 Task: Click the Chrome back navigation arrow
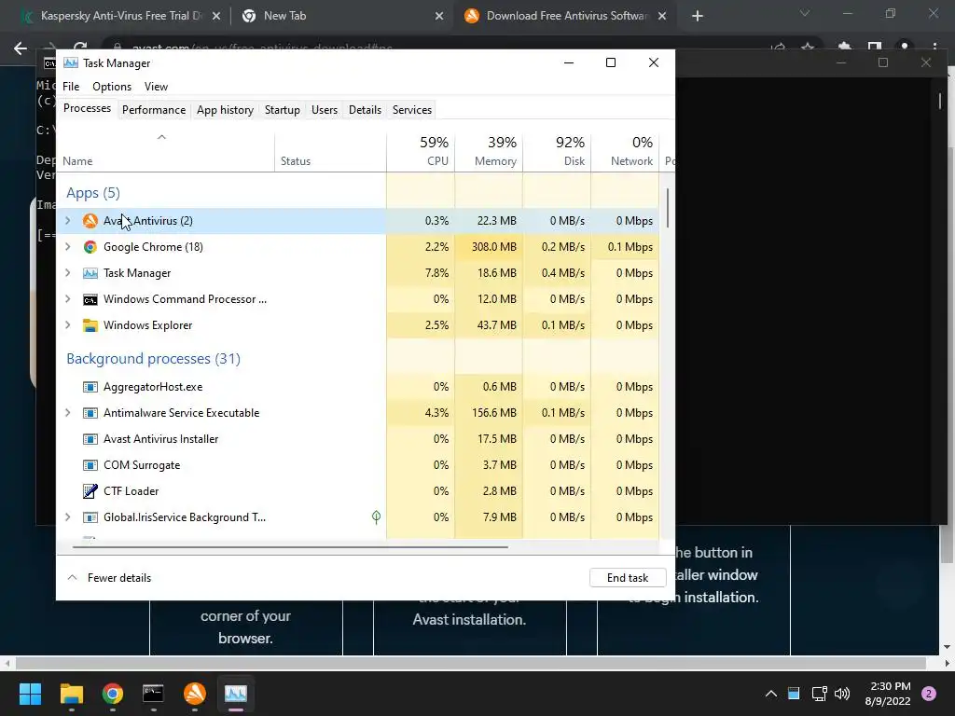21,48
